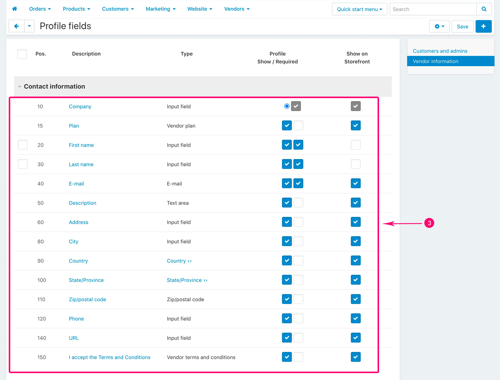This screenshot has height=380, width=500.
Task: Open the Products menu
Action: (76, 9)
